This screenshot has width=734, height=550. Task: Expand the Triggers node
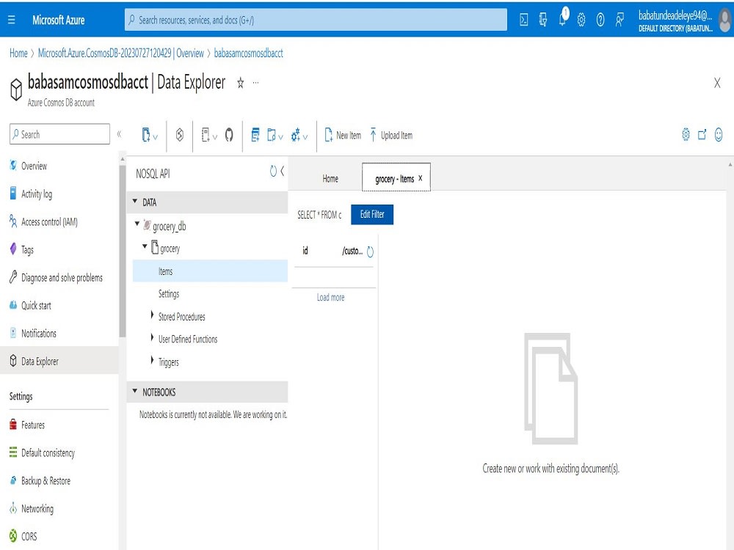pos(152,360)
